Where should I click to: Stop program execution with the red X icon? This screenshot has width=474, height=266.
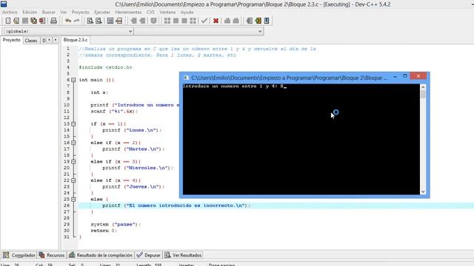coord(216,21)
